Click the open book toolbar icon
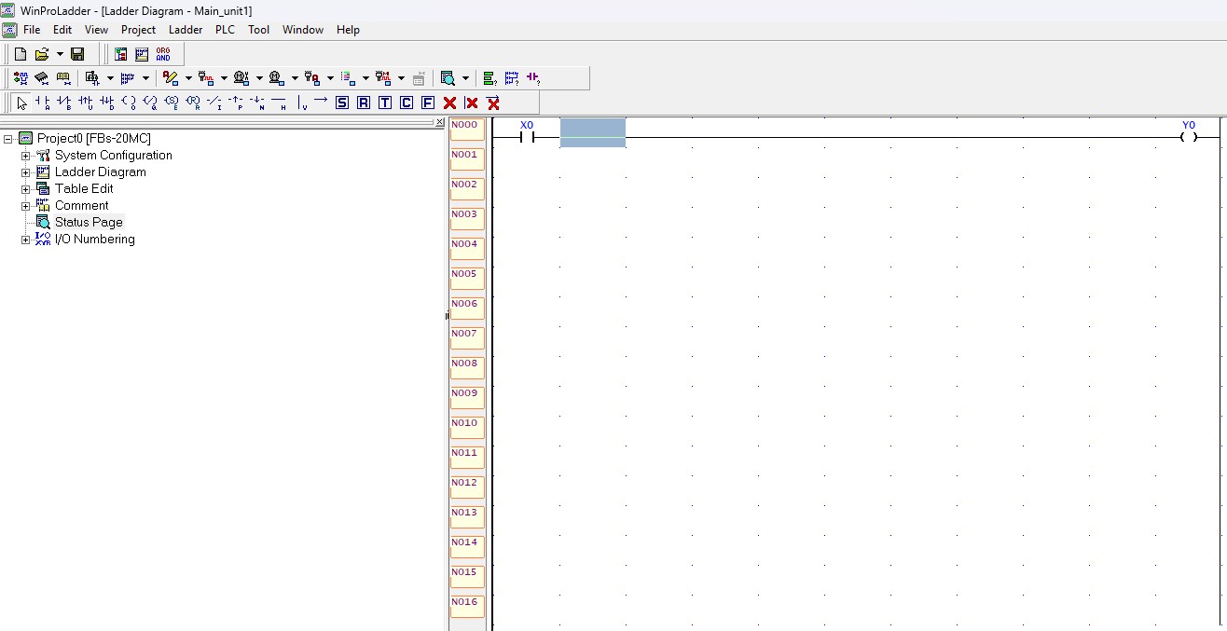 click(63, 78)
